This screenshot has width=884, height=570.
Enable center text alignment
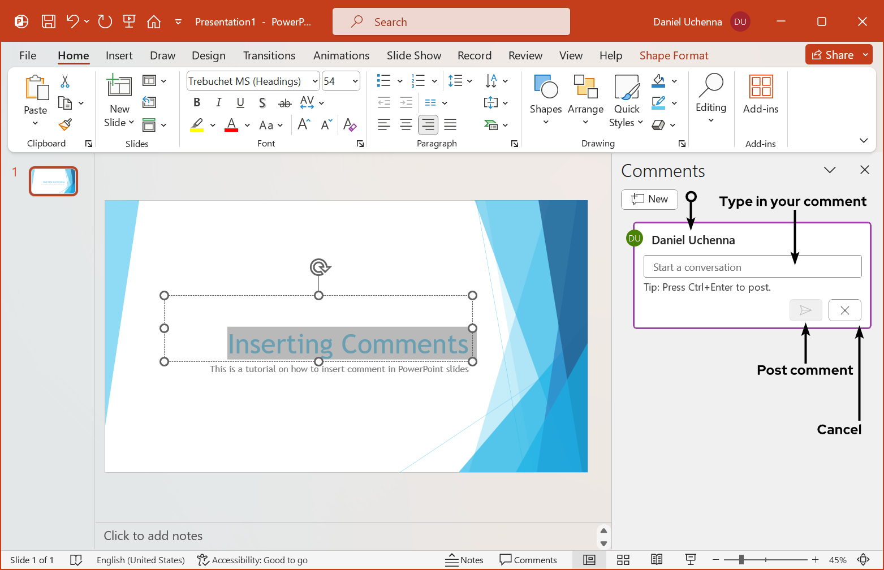coord(406,125)
